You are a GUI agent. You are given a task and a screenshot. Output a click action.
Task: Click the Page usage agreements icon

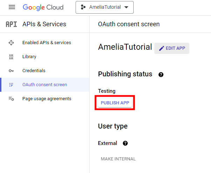click(11, 99)
